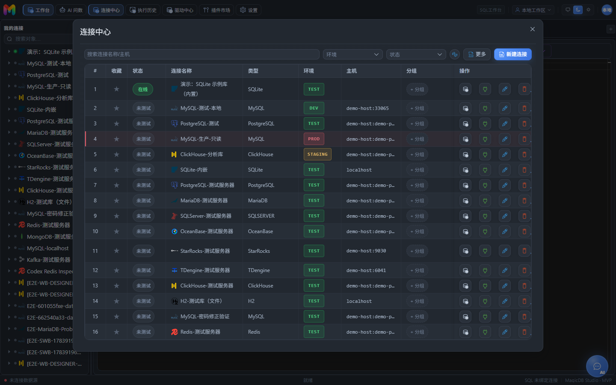Toggle favorite star for OceanBase-测试服务器 row
Viewport: 616px width, 385px height.
click(x=116, y=231)
